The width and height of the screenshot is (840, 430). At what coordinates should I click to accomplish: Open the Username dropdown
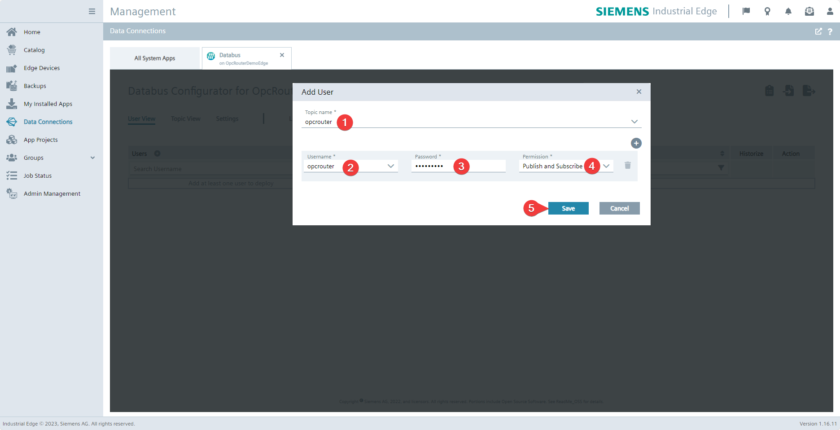pos(390,166)
